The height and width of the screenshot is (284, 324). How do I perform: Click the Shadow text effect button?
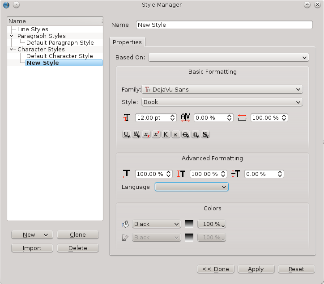[205, 134]
